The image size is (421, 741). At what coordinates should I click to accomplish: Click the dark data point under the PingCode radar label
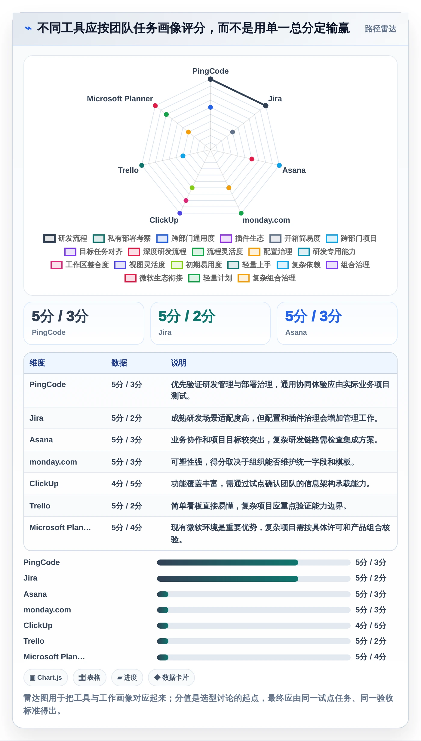click(210, 79)
